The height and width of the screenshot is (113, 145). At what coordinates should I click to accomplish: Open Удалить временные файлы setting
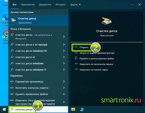(38, 94)
